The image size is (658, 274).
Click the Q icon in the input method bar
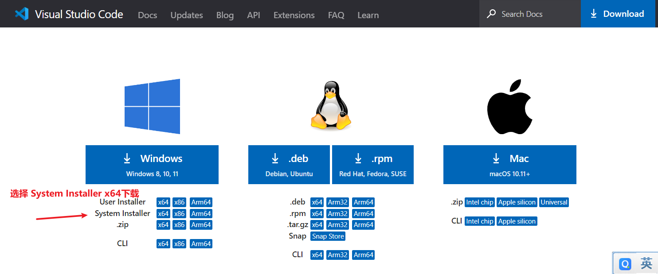coord(625,264)
